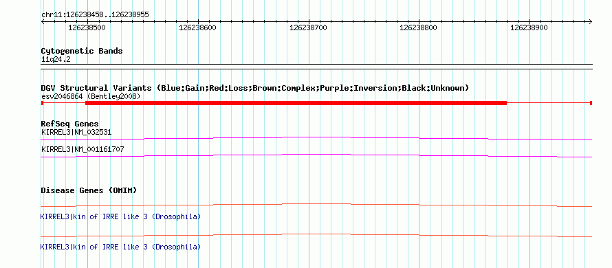Screen dimensions: 612x268
Task: Click the second orange OMIM gene line
Action: pos(316,235)
